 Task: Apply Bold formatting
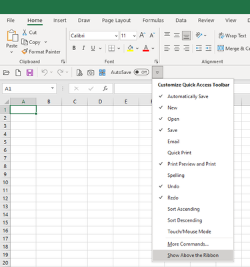coord(74,48)
